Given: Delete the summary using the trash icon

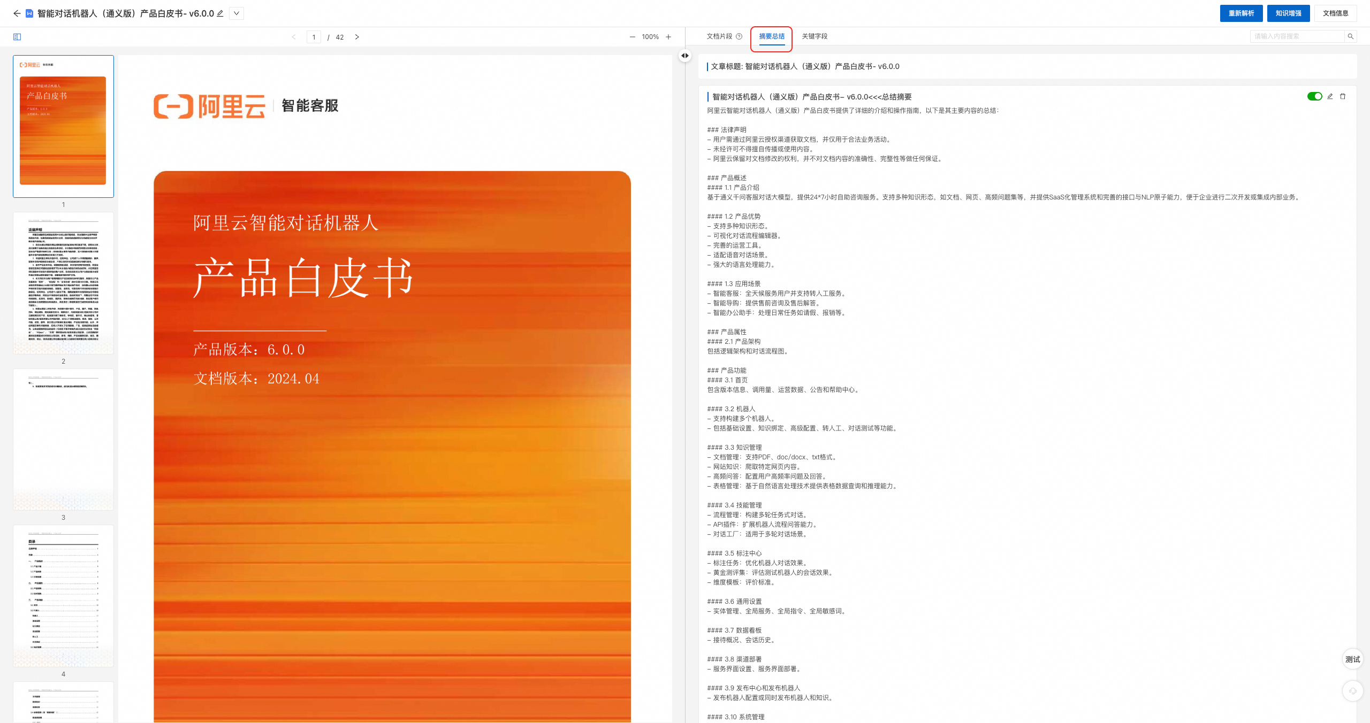Looking at the screenshot, I should 1343,96.
